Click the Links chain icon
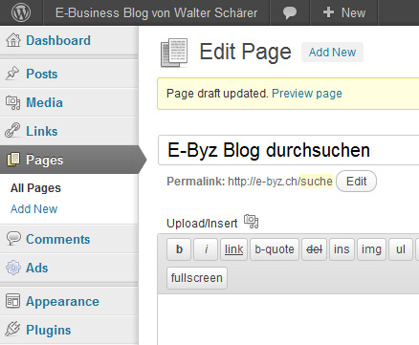Image resolution: width=419 pixels, height=345 pixels. pyautogui.click(x=12, y=131)
